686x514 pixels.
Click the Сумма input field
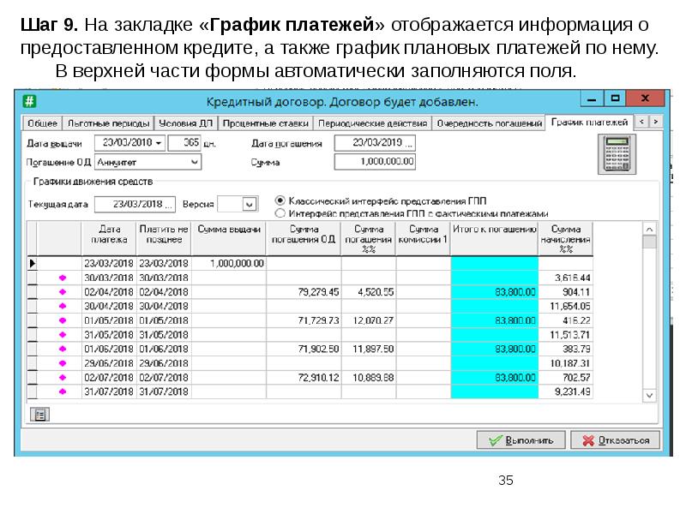[374, 161]
